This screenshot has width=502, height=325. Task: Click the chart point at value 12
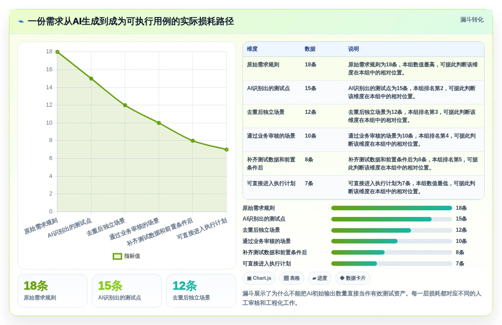coord(125,105)
